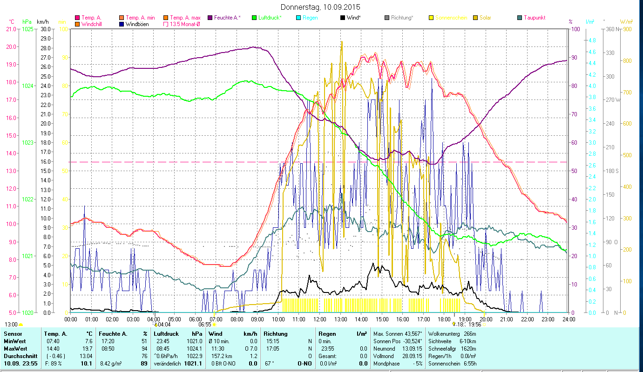Click the 8.42 g/m² absolute humidity value
This screenshot has height=372, width=643.
coord(111,364)
